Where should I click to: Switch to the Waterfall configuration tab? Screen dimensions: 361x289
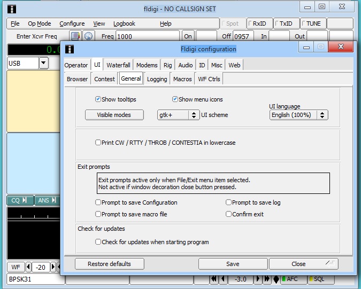[118, 65]
